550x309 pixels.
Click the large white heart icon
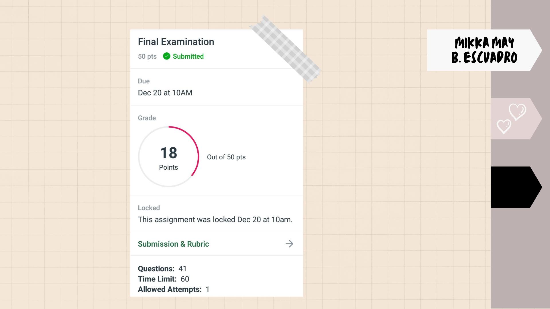(x=517, y=112)
